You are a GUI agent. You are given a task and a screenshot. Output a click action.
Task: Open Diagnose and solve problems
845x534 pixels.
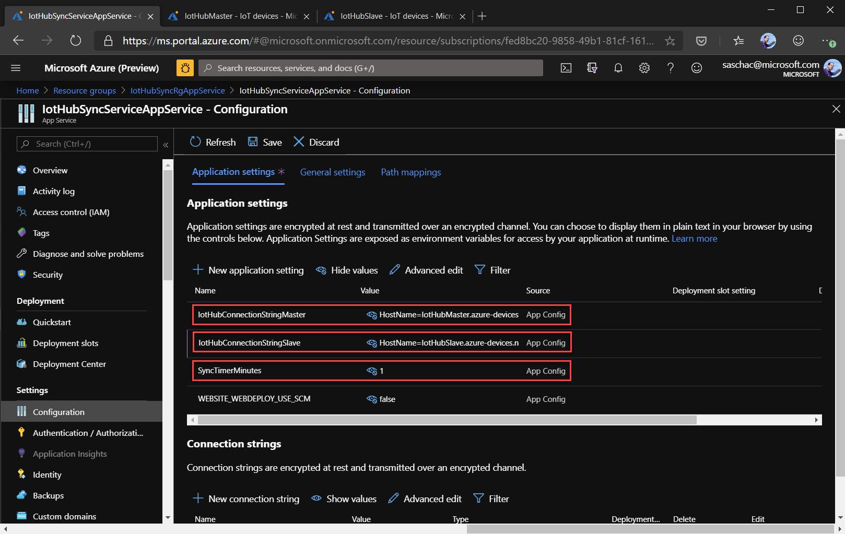tap(88, 254)
